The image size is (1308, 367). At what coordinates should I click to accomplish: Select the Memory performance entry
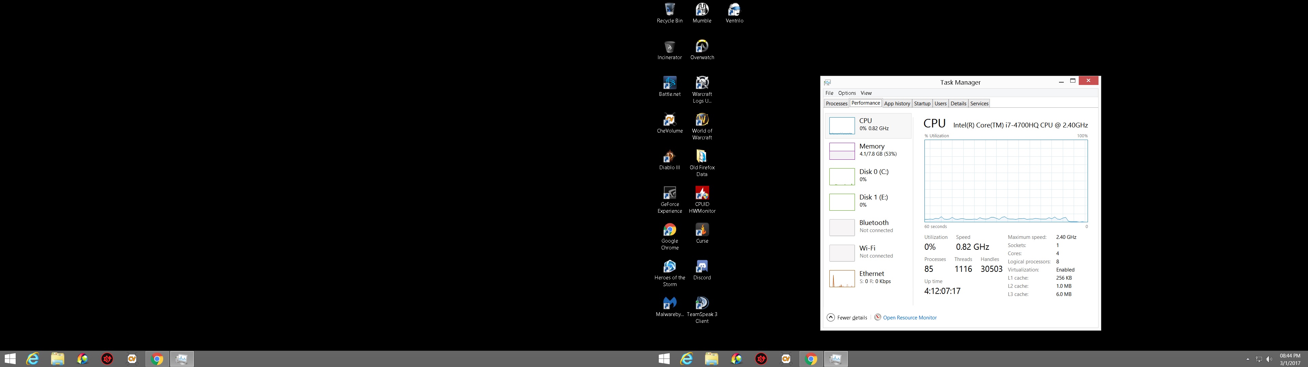click(868, 151)
